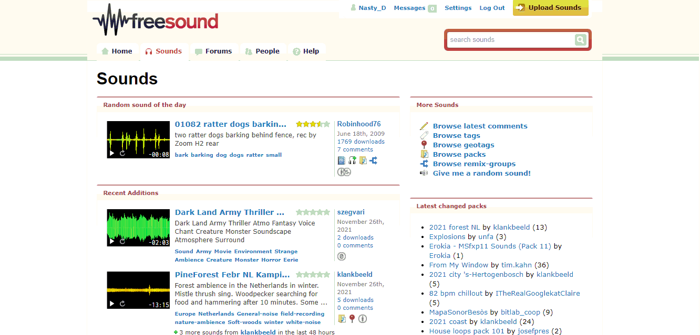Open the similar sounds icon for ratter dogs
This screenshot has height=335, width=700.
[342, 160]
